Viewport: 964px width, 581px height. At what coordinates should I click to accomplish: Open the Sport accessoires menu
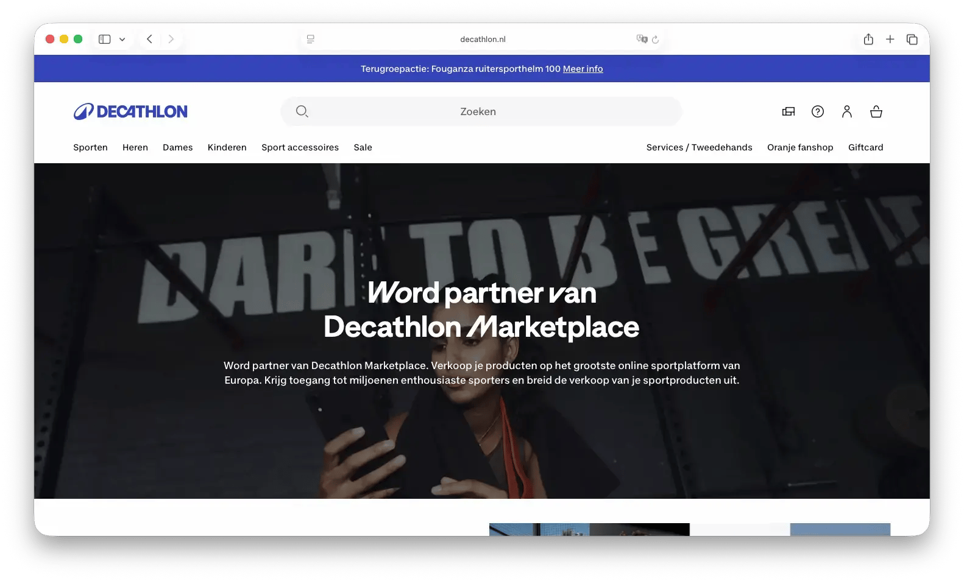(x=300, y=147)
